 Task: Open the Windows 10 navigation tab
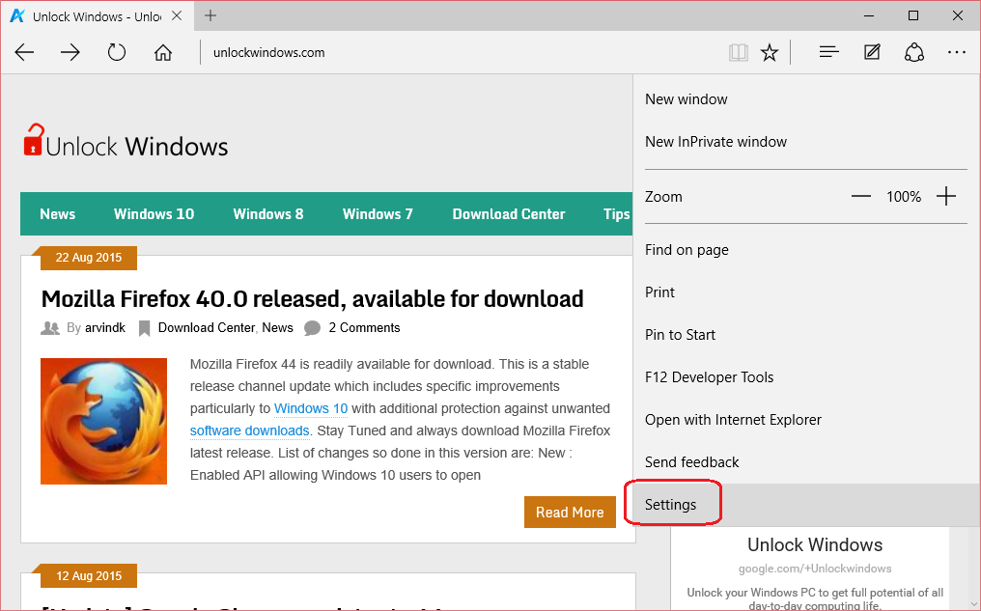pyautogui.click(x=154, y=214)
